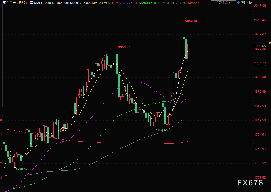
Task: Click the first blue icon after theme dropdown
Action: coord(238,3)
